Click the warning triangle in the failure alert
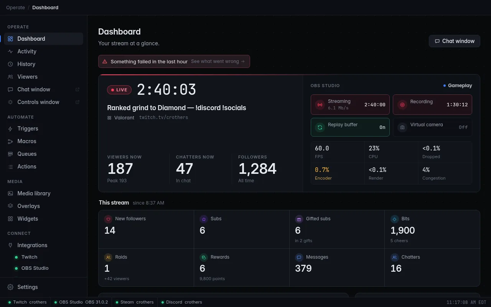This screenshot has height=307, width=491. tap(105, 61)
